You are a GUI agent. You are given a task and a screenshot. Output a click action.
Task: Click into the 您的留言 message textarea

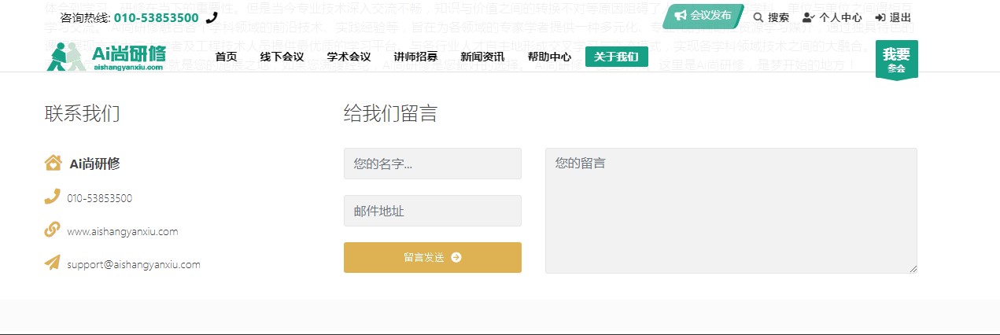click(731, 211)
